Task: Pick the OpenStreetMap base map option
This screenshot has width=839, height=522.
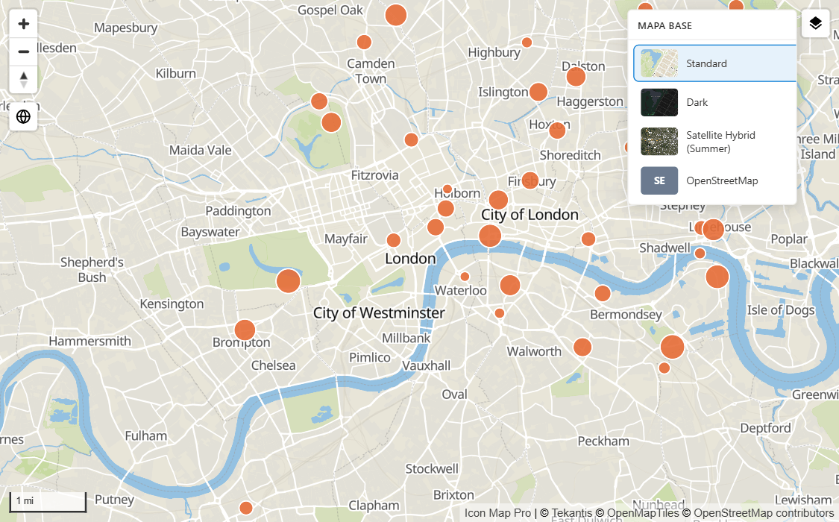Action: [715, 180]
